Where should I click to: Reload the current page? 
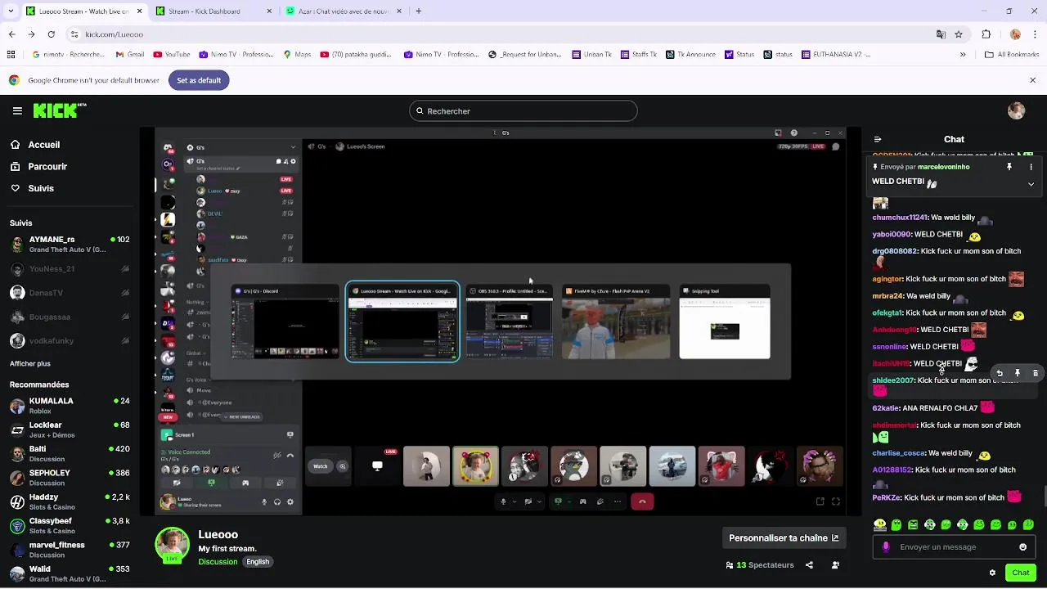52,34
